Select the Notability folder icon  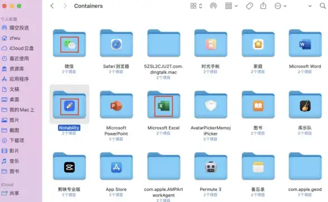pos(69,105)
